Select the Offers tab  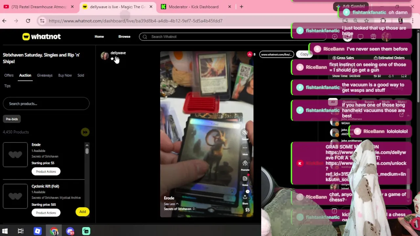coord(9,75)
